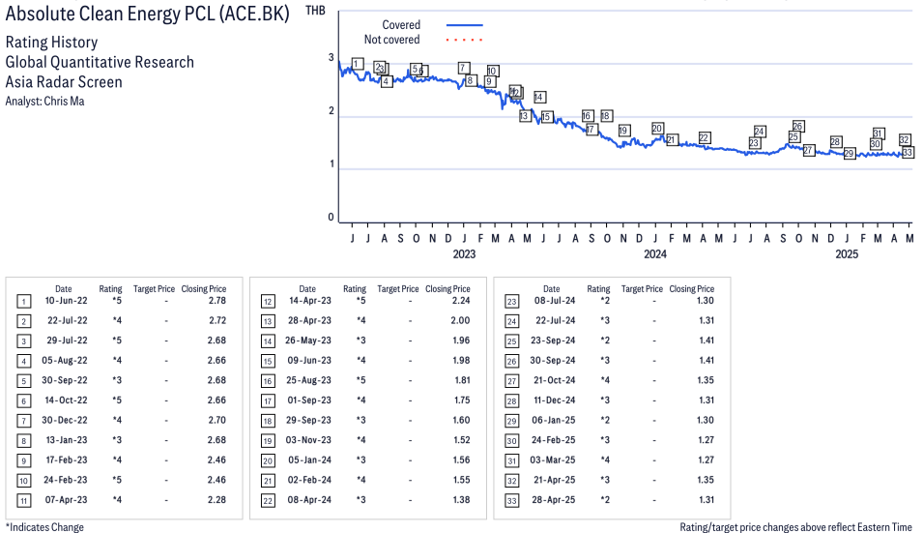Click the 2023 year label on the axis
Viewport: 923px width, 533px height.
464,253
